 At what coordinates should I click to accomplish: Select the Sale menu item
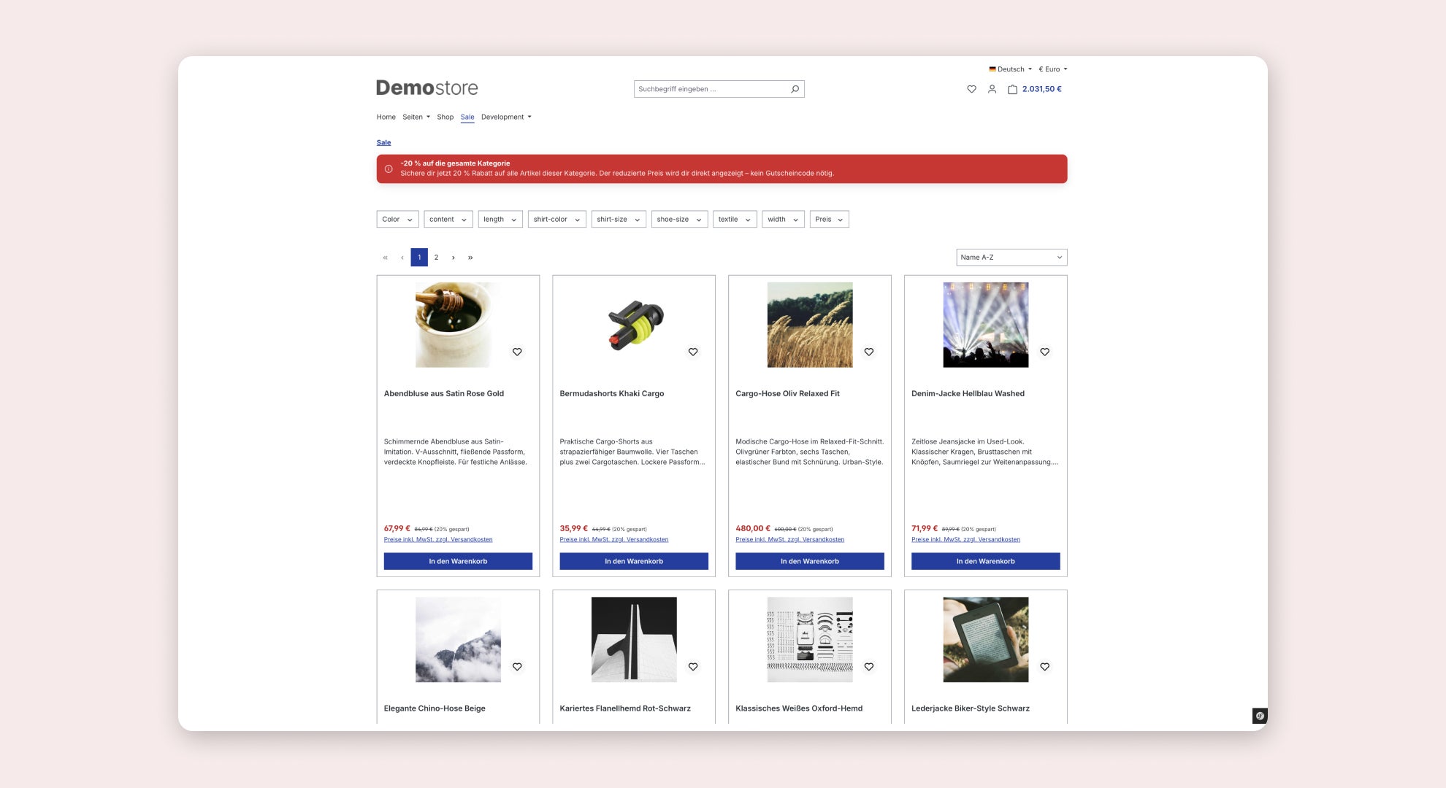coord(467,117)
